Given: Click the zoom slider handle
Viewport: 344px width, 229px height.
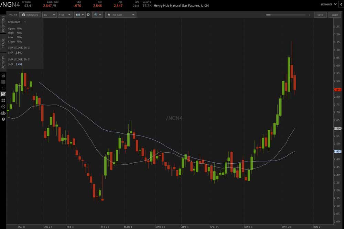Looking at the screenshot, I should (x=268, y=15).
